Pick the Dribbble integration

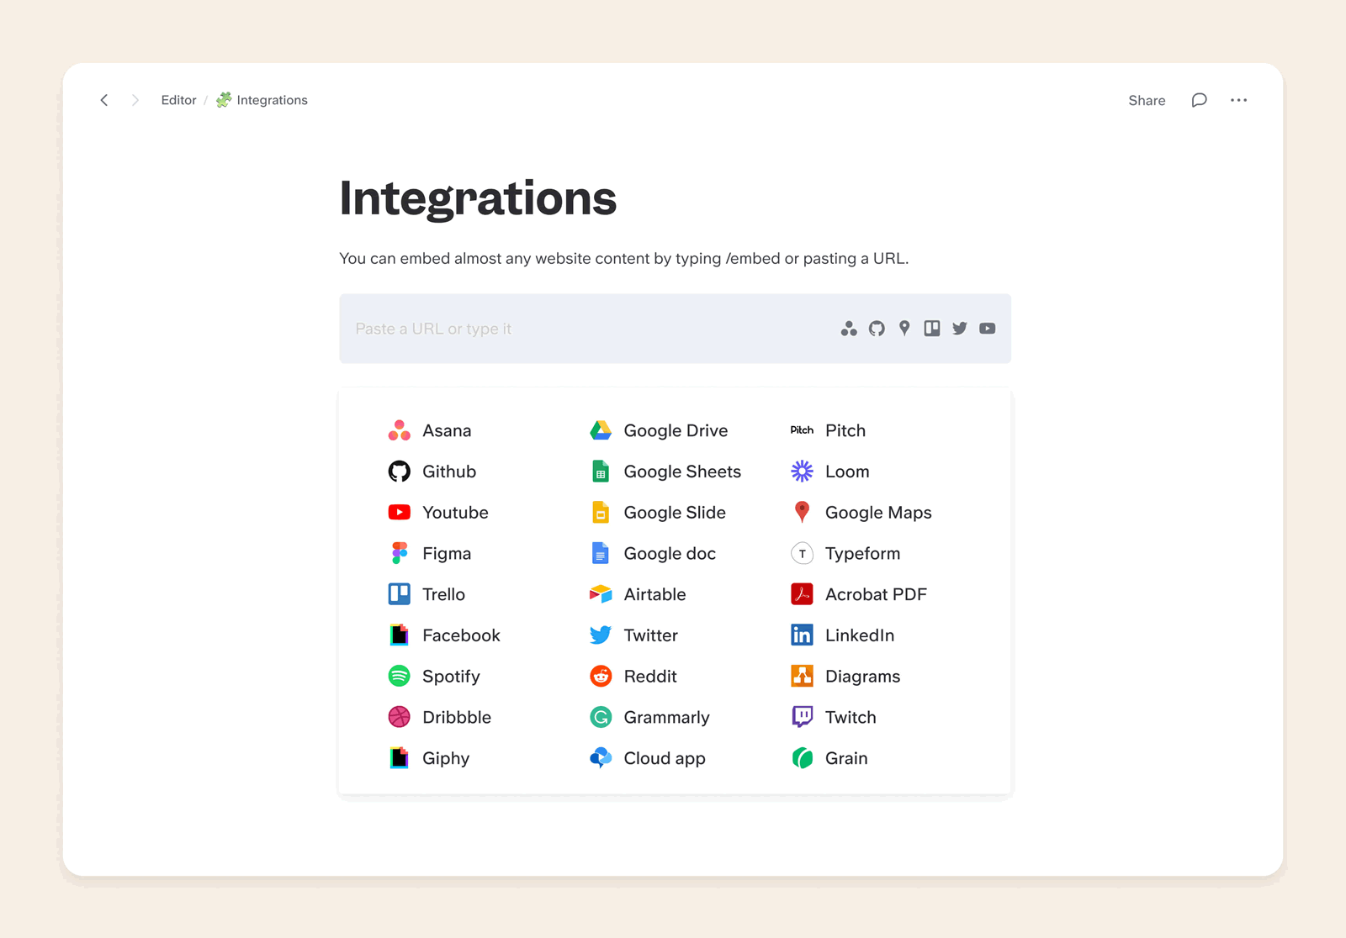[439, 717]
